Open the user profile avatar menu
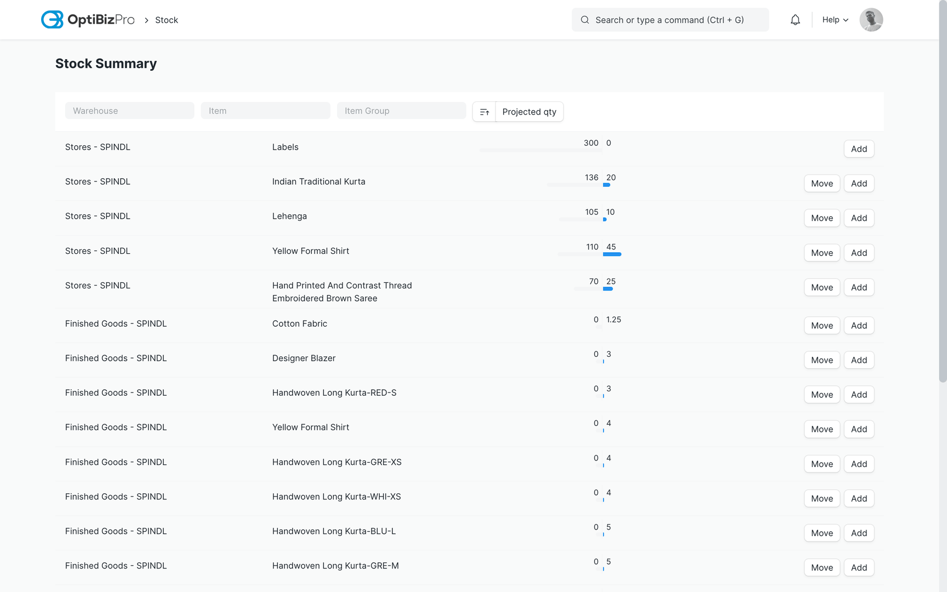947x592 pixels. point(871,19)
